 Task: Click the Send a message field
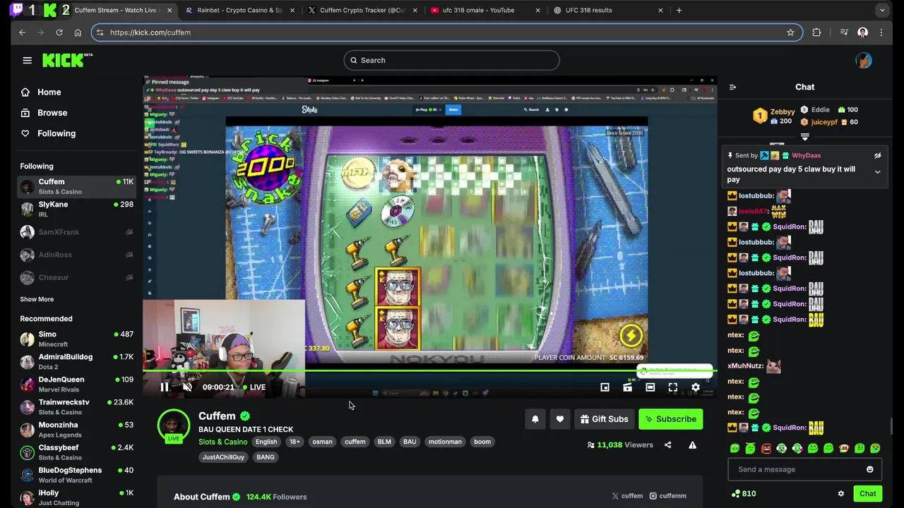(x=804, y=469)
